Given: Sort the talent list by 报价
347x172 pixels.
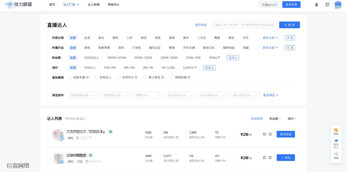Looking at the screenshot, I should 292,119.
